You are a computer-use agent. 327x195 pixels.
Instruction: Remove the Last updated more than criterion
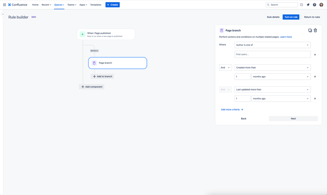(315, 99)
